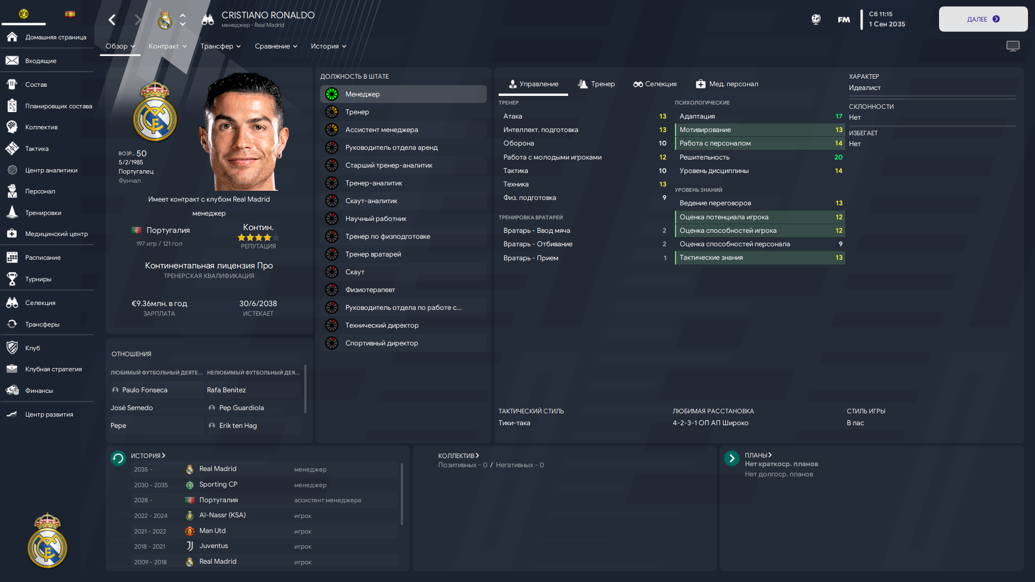Open the Pep Guardiola profile link
Screen dimensions: 1035x582
[x=241, y=408]
